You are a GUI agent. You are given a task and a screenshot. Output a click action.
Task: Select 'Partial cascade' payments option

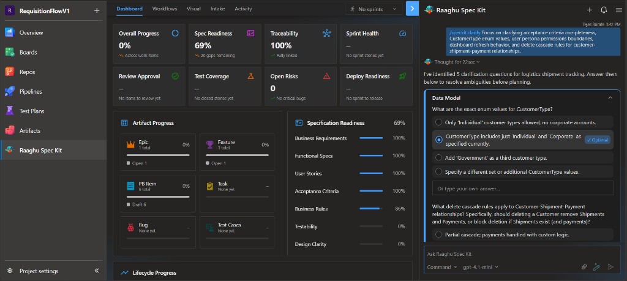523,234
